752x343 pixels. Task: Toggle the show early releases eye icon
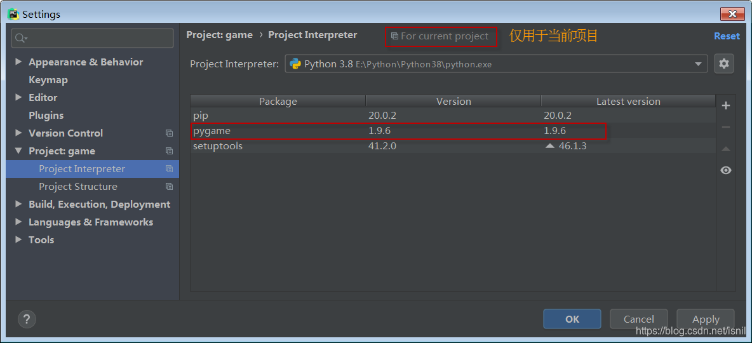(x=726, y=170)
